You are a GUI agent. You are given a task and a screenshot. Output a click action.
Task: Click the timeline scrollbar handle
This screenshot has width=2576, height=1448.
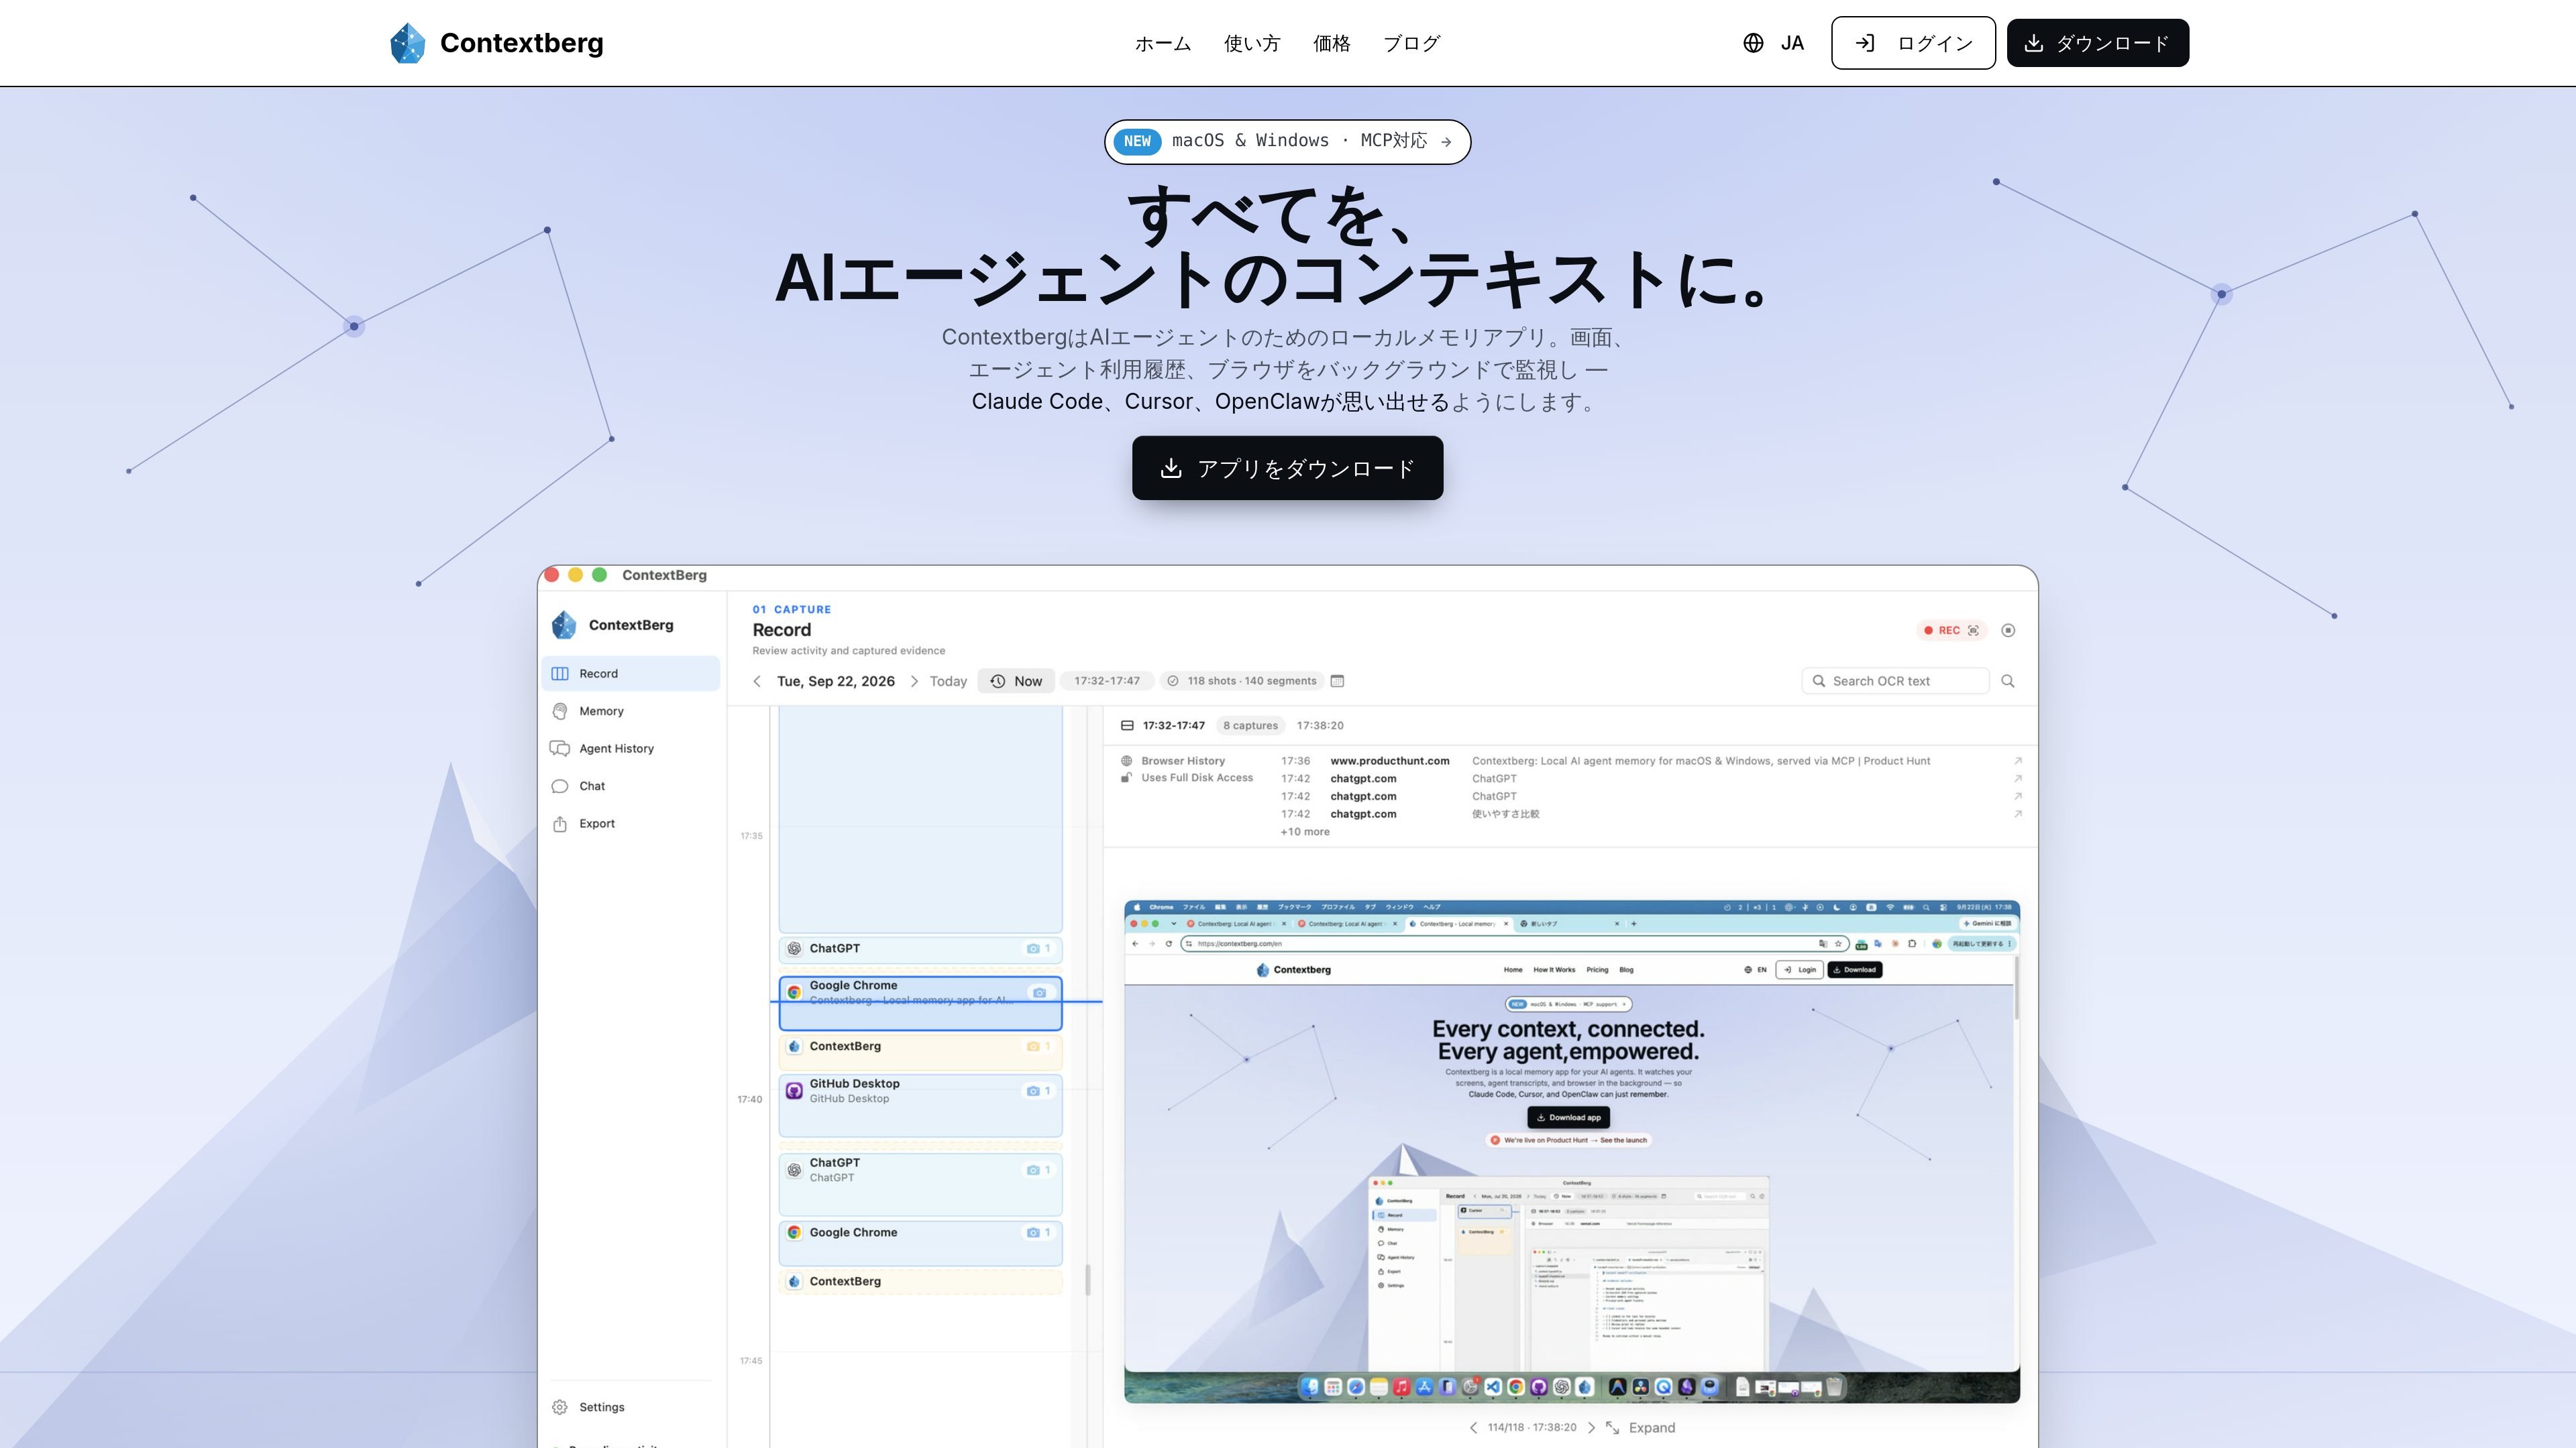coord(1088,1279)
